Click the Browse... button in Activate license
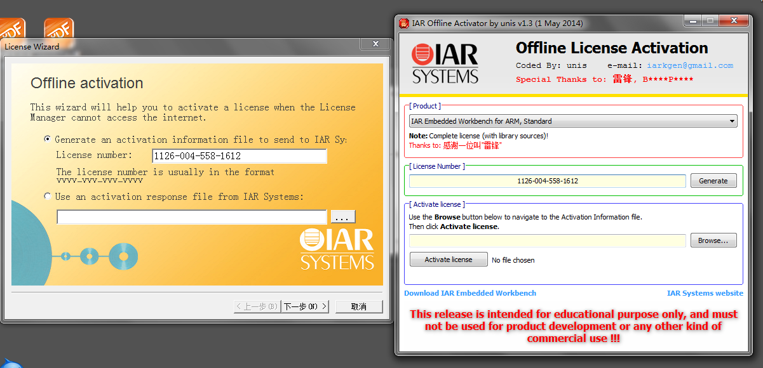Image resolution: width=763 pixels, height=368 pixels. point(713,240)
